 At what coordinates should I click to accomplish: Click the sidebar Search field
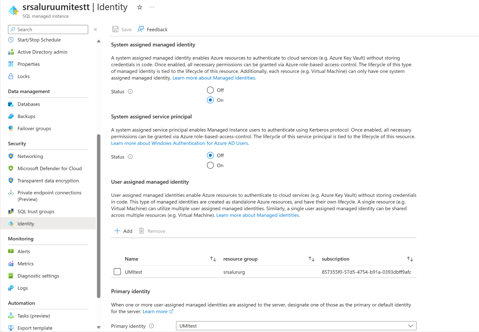(48, 30)
